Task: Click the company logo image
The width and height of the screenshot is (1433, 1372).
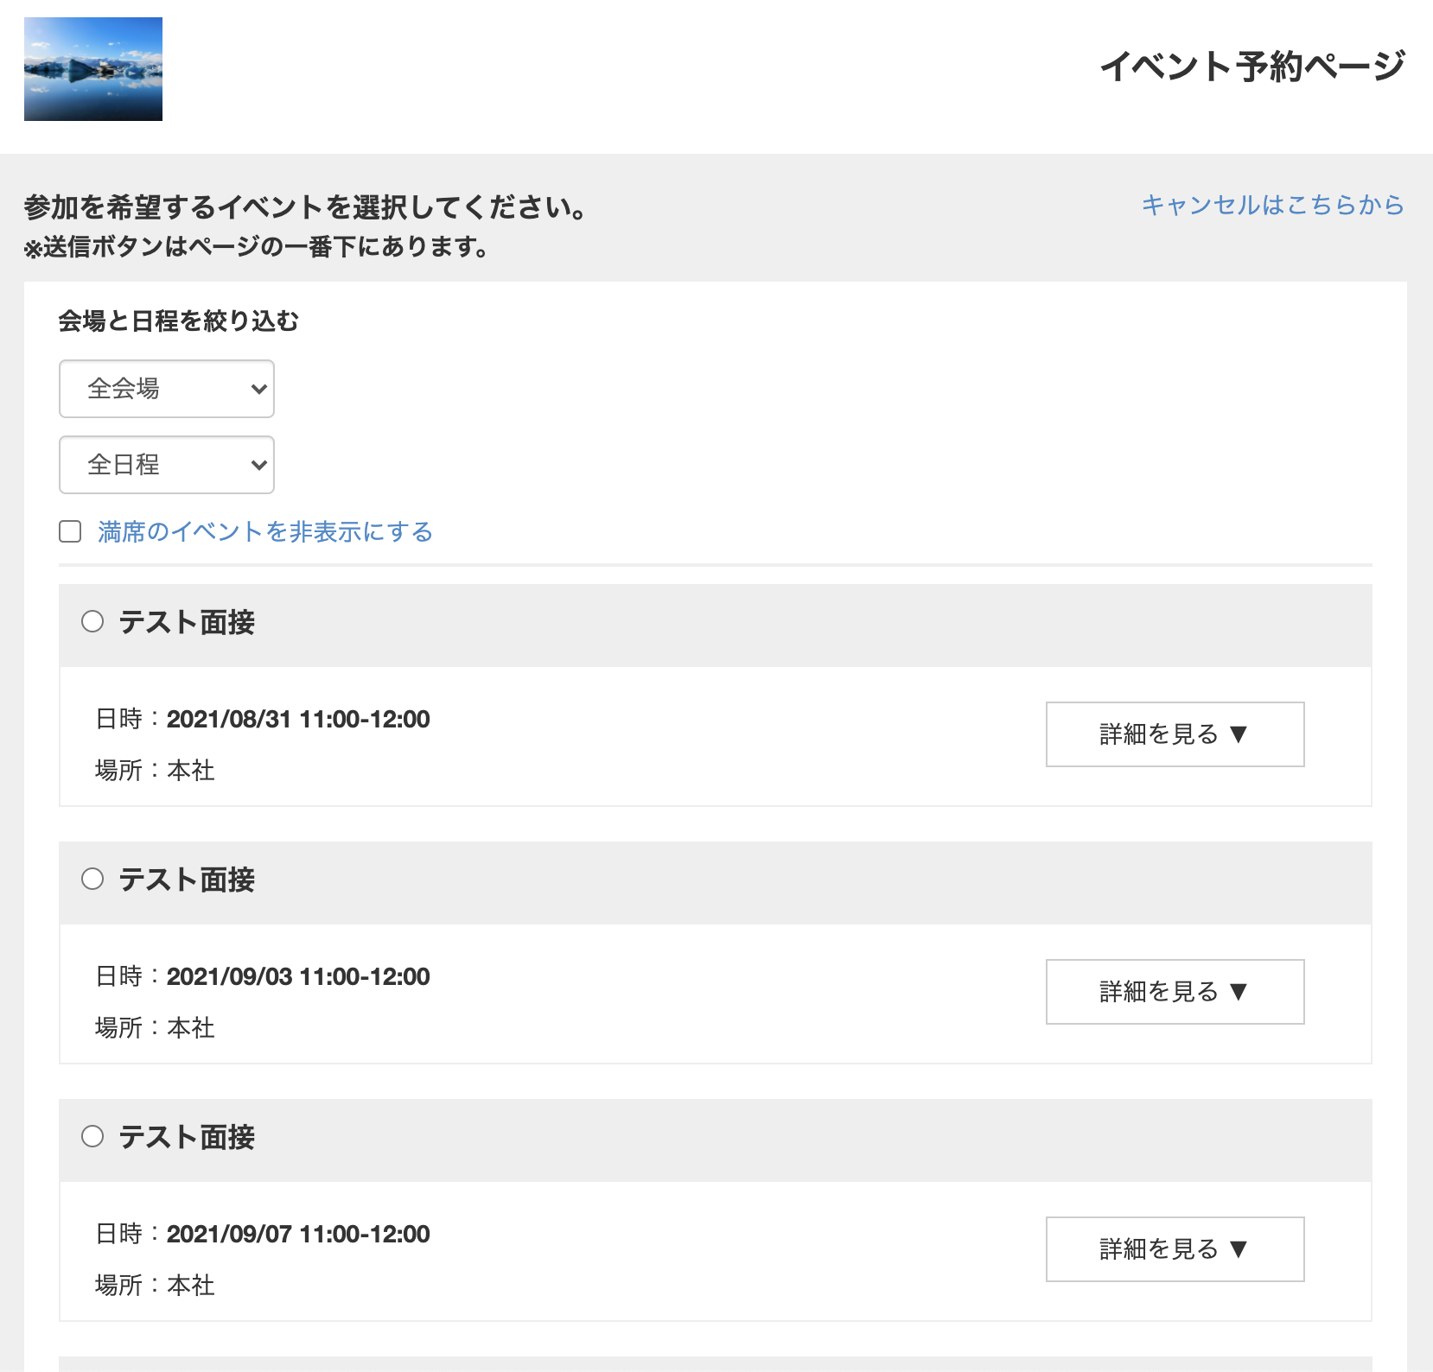Action: point(92,68)
